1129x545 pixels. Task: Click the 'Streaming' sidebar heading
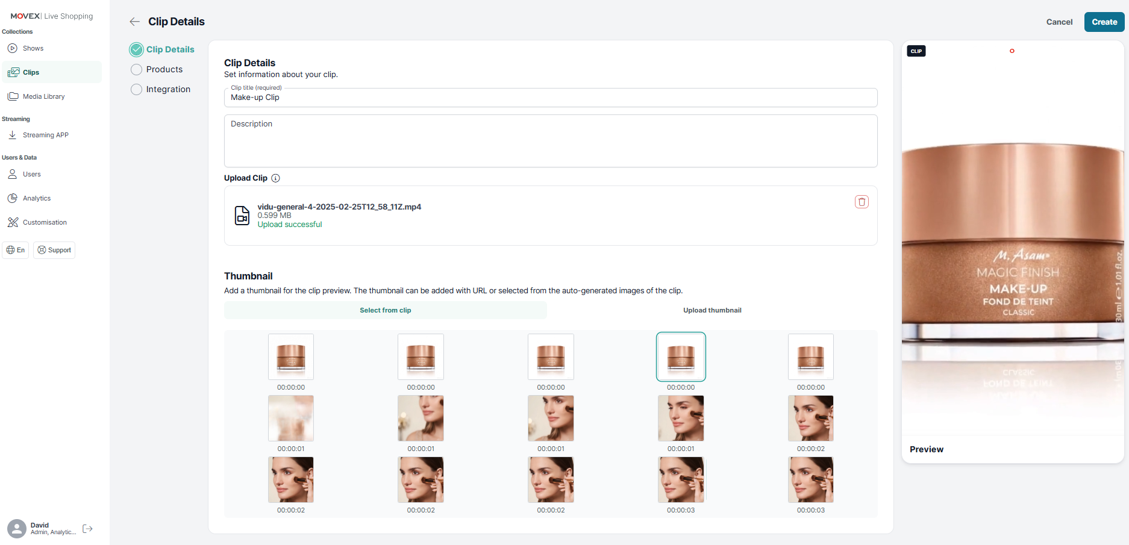click(x=16, y=119)
